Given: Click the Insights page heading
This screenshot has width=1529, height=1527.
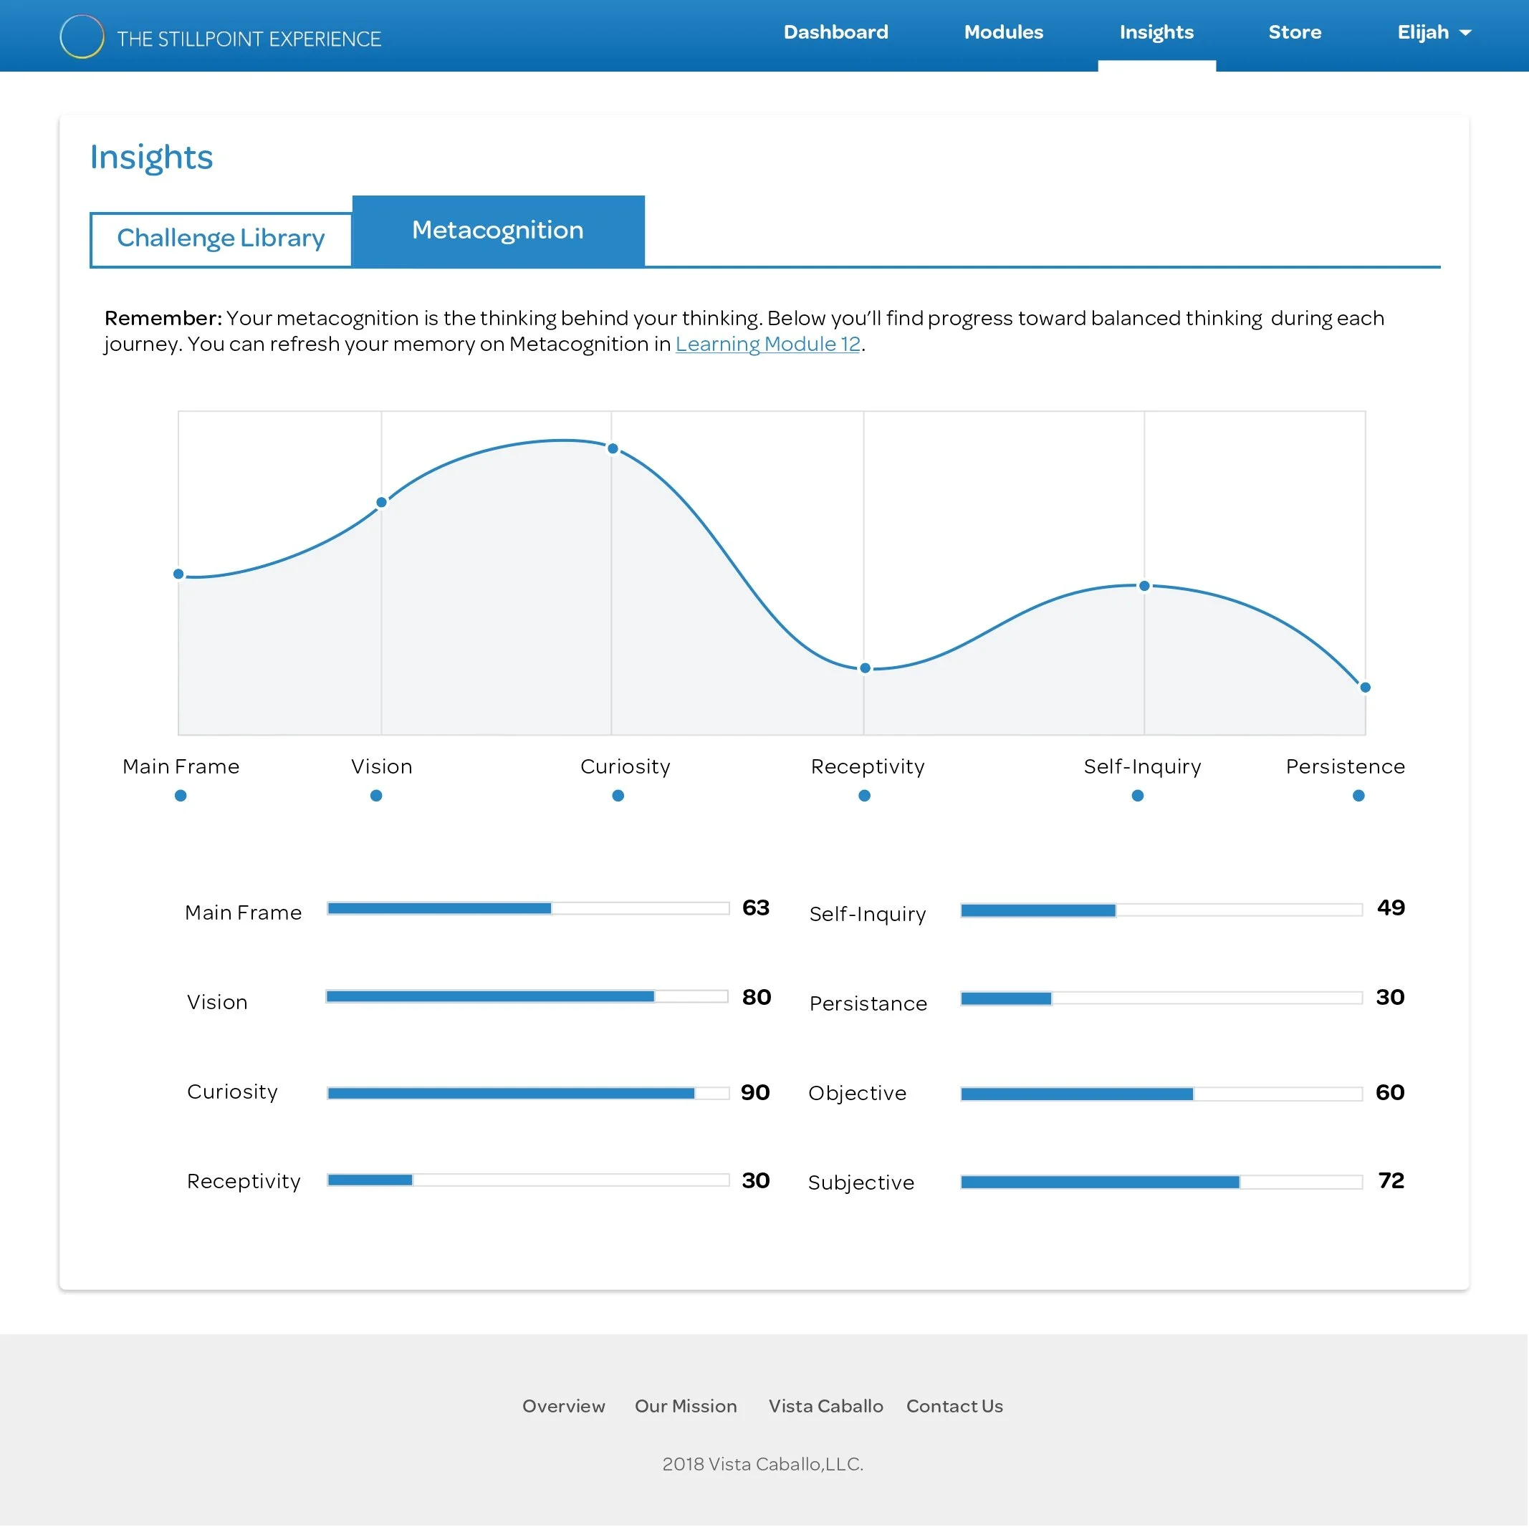Looking at the screenshot, I should (151, 157).
